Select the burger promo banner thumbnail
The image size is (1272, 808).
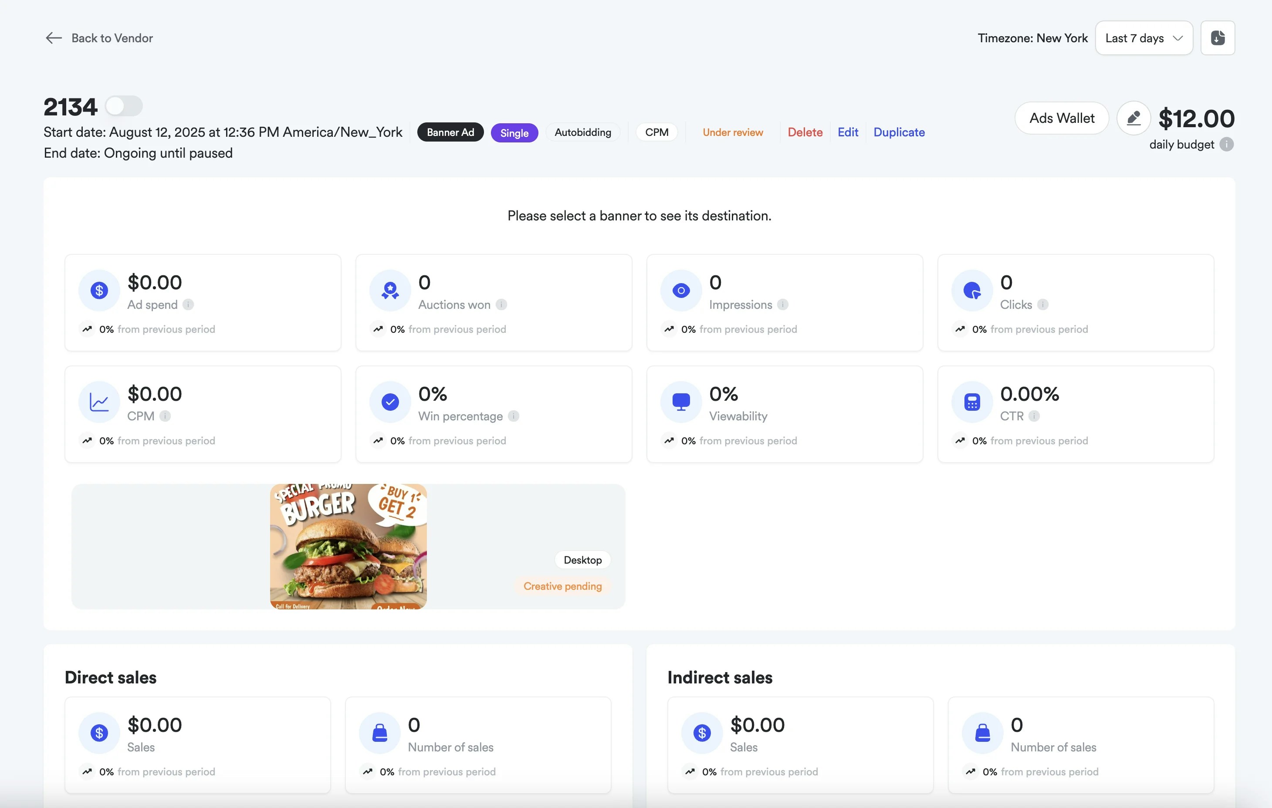[x=348, y=547]
